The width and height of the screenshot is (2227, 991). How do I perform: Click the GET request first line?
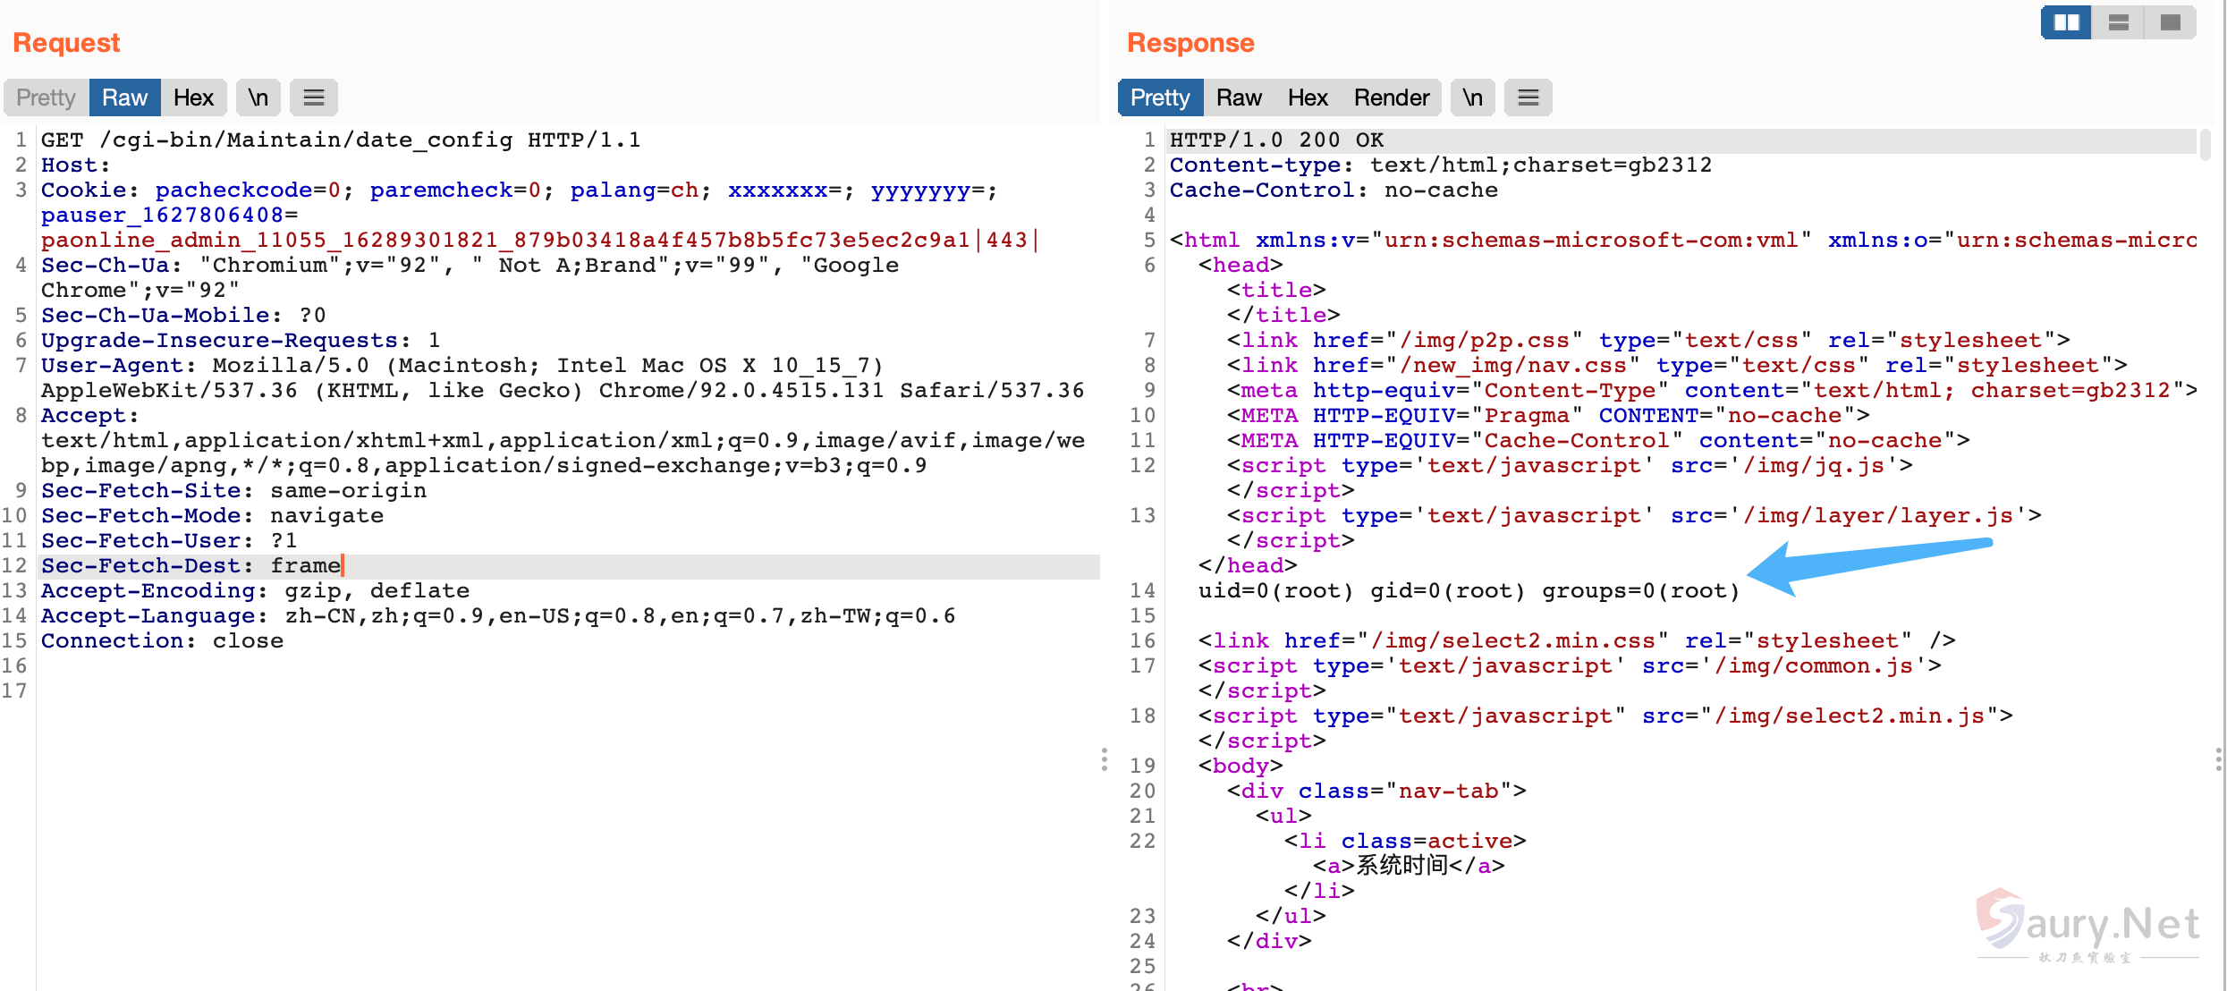(x=340, y=140)
